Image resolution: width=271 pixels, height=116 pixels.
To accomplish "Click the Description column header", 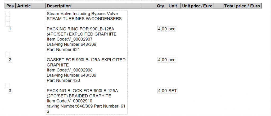I will [x=59, y=6].
